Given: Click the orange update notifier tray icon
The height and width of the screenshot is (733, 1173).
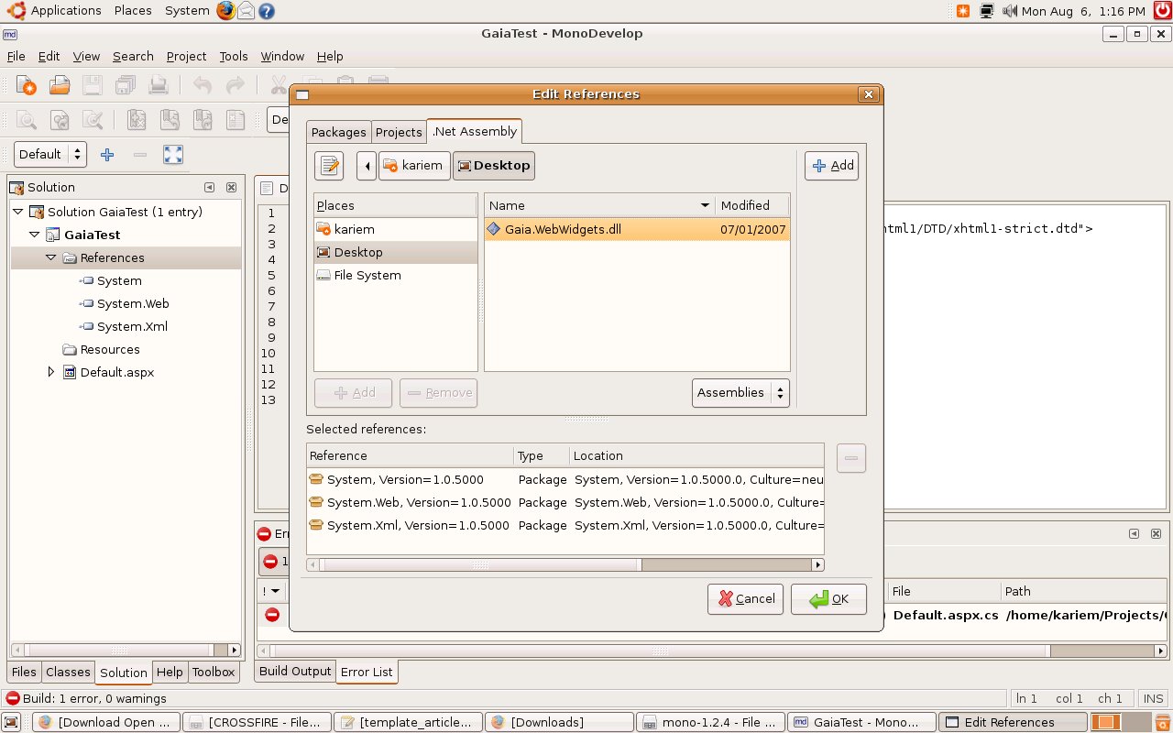Looking at the screenshot, I should point(963,11).
